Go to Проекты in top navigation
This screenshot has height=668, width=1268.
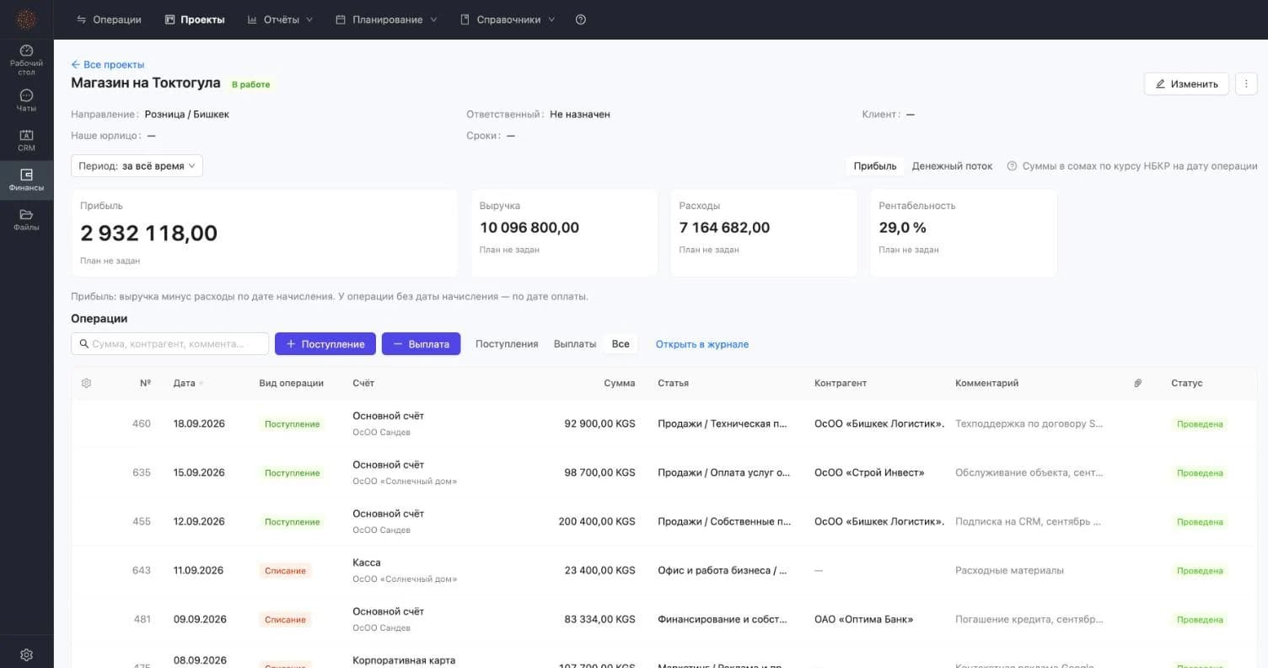195,19
